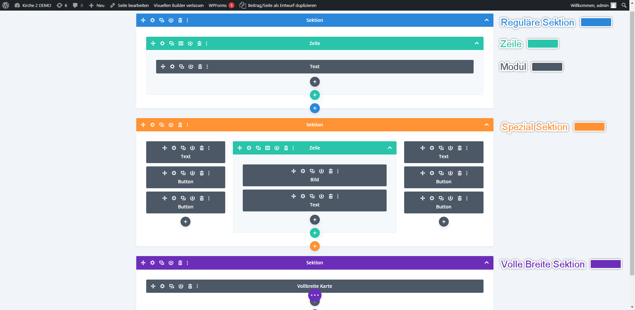This screenshot has width=635, height=310.
Task: Toggle power icon on top Text module
Action: [191, 66]
